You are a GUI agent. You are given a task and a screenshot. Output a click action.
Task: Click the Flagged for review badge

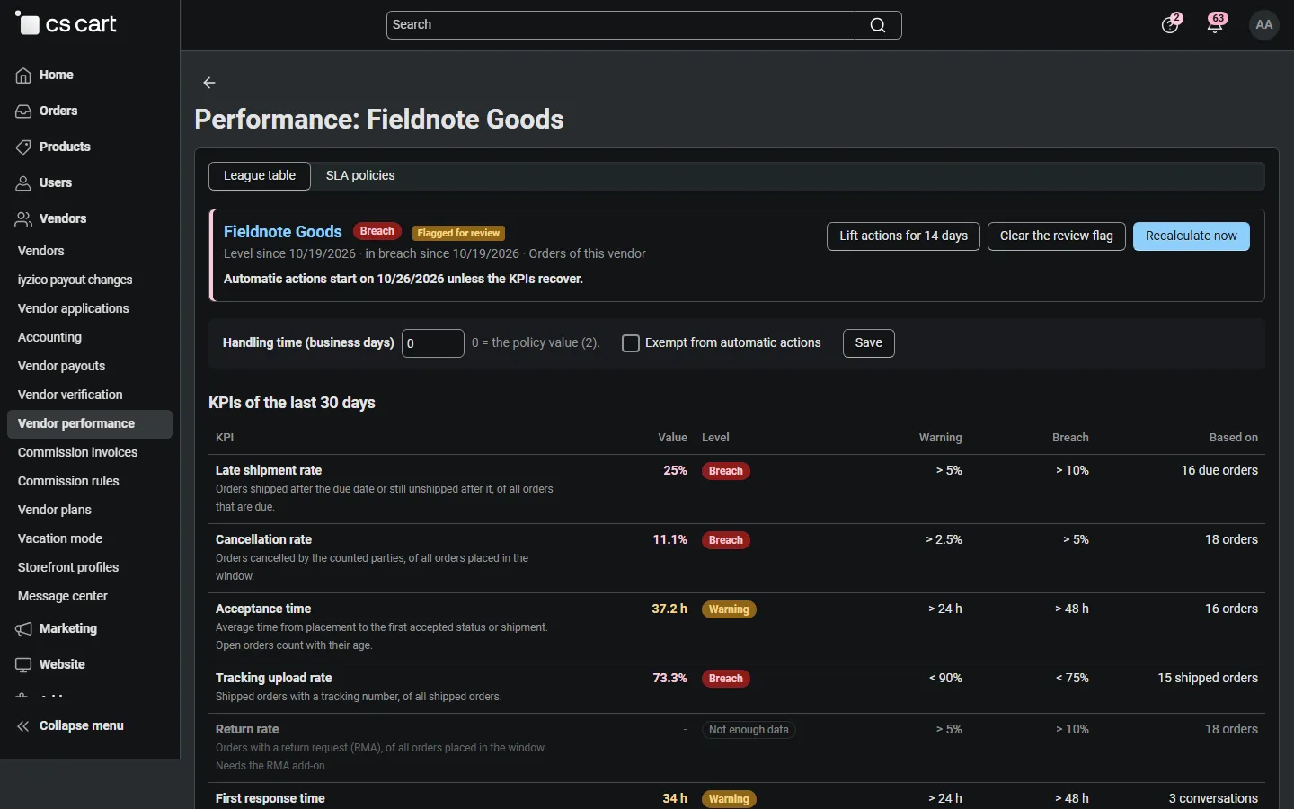458,233
